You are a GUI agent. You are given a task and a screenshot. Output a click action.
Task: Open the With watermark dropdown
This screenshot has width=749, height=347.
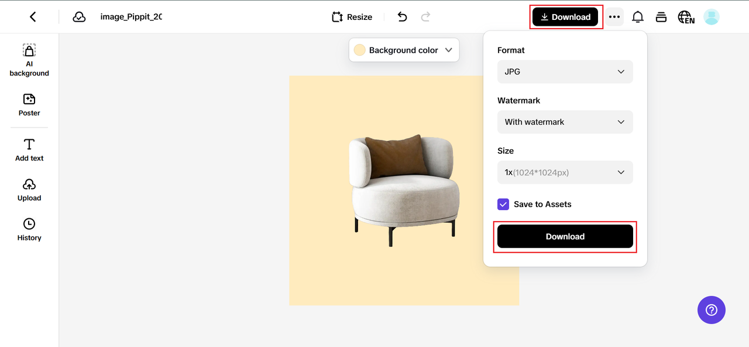point(565,122)
